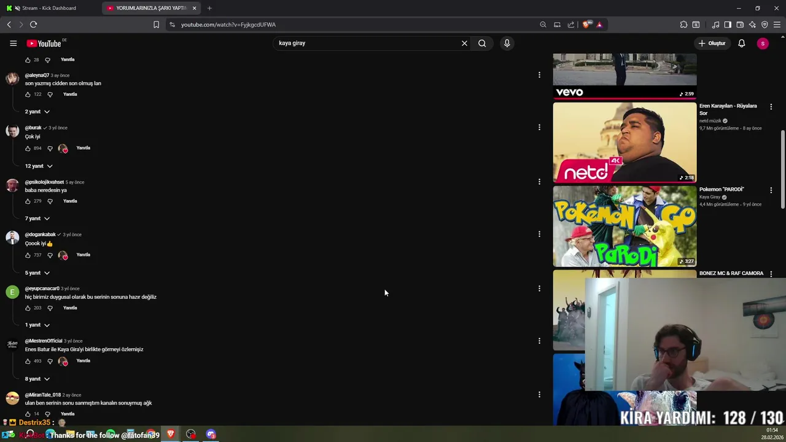Screen dimensions: 786x442
Task: Like @burak's 'Çok iyi' comment
Action: pyautogui.click(x=28, y=149)
